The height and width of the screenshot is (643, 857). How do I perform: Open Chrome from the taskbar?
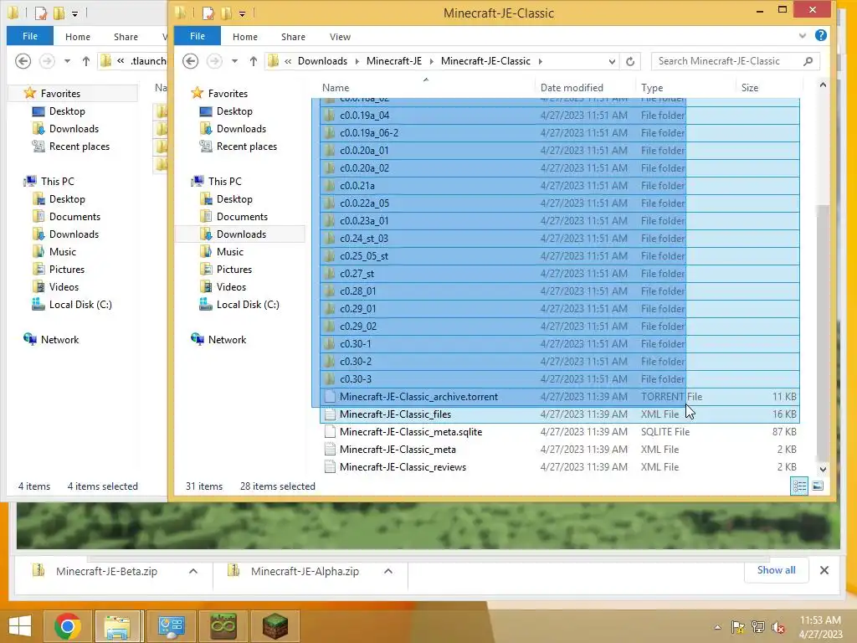pos(67,625)
